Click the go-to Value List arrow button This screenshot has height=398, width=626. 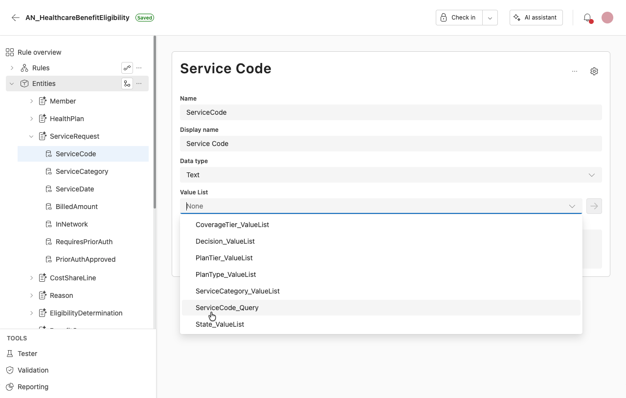(x=594, y=206)
